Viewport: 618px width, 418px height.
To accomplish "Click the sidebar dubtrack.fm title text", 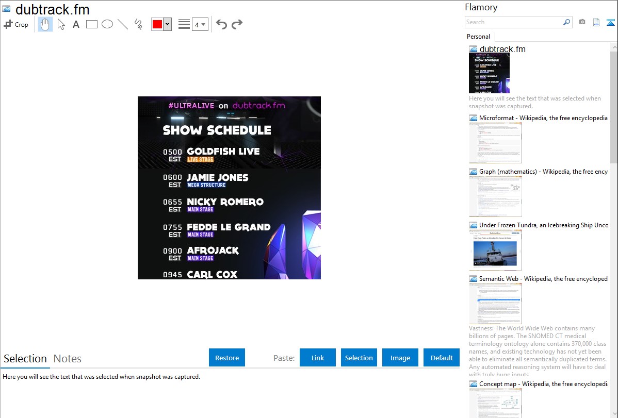I will click(x=502, y=49).
